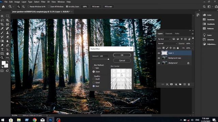
Task: Click the Zoom Out options bar icon
Action: tap(24, 7)
